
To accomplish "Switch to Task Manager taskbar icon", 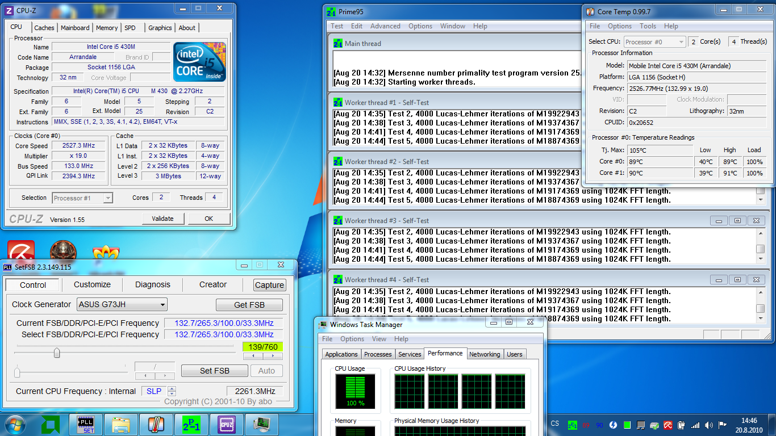I will click(x=262, y=425).
